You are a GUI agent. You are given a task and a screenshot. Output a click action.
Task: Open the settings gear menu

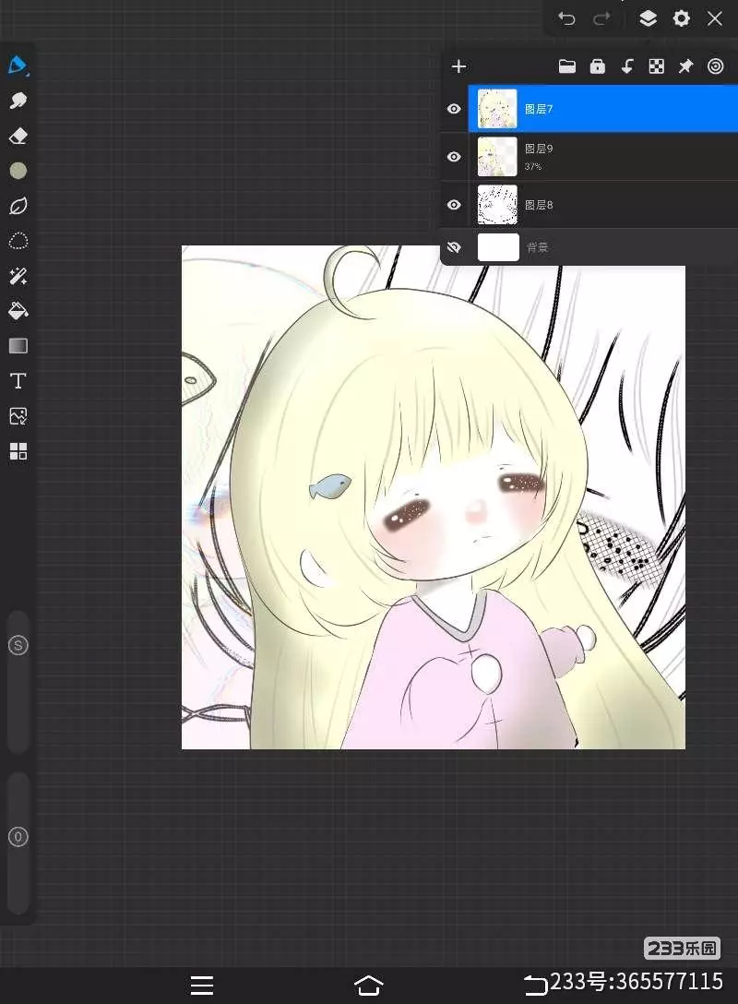pyautogui.click(x=681, y=18)
